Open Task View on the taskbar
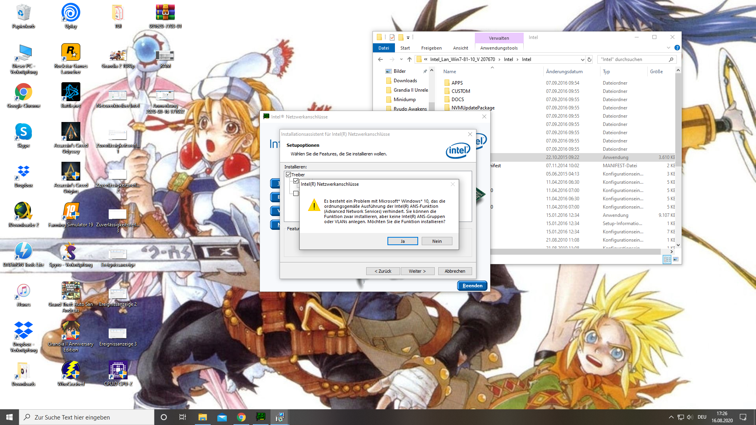Screen dimensions: 756x425 click(183, 417)
